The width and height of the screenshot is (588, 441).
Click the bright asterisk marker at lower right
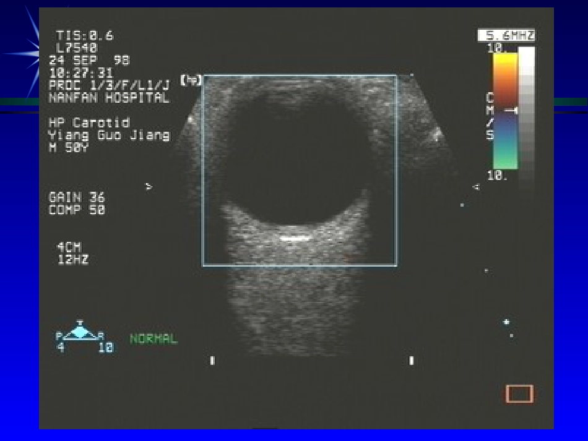506,322
